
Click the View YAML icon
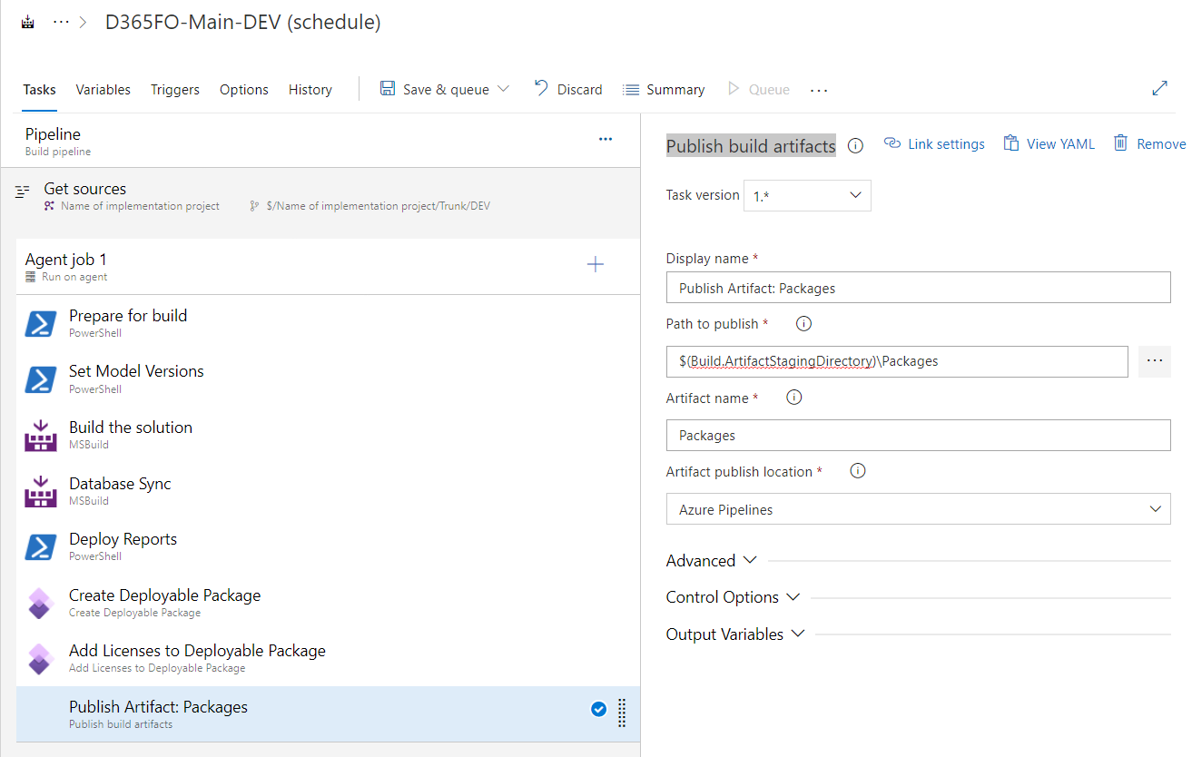[1010, 143]
